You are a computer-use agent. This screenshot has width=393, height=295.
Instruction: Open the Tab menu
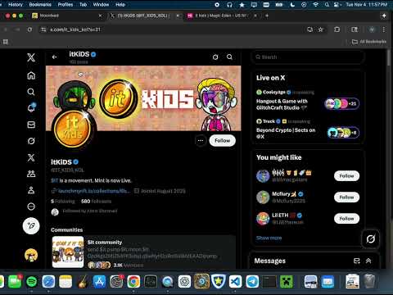click(x=84, y=4)
